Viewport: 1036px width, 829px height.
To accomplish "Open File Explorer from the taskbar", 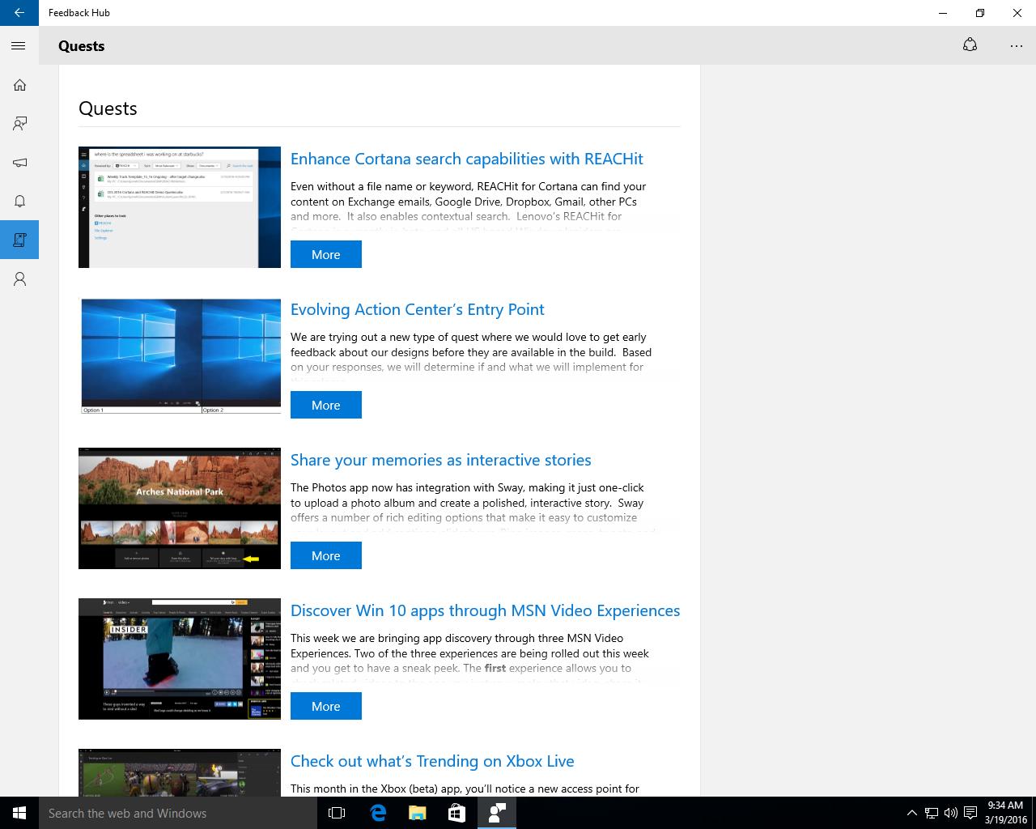I will pyautogui.click(x=418, y=813).
